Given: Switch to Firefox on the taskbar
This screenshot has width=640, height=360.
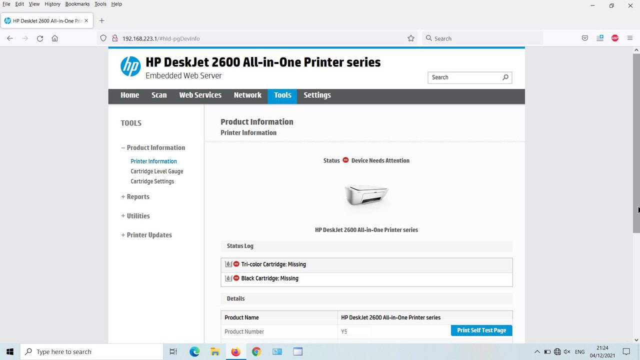Looking at the screenshot, I should [x=235, y=351].
